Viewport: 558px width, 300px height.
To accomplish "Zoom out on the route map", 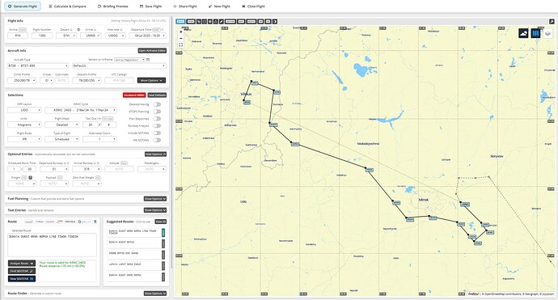I will [181, 39].
